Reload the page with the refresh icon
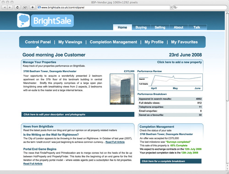The width and height of the screenshot is (229, 174). pyautogui.click(x=17, y=7)
